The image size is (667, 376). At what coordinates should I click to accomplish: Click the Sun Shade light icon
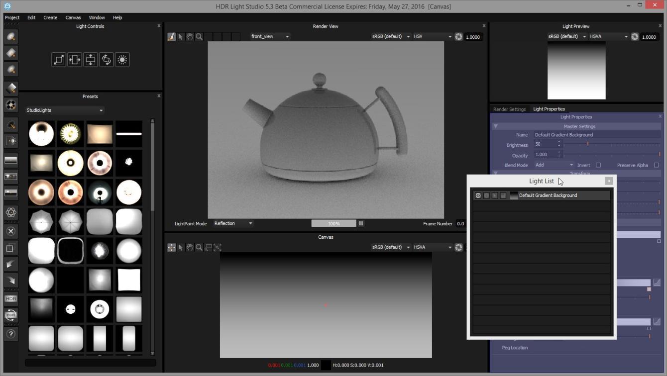[x=11, y=141]
